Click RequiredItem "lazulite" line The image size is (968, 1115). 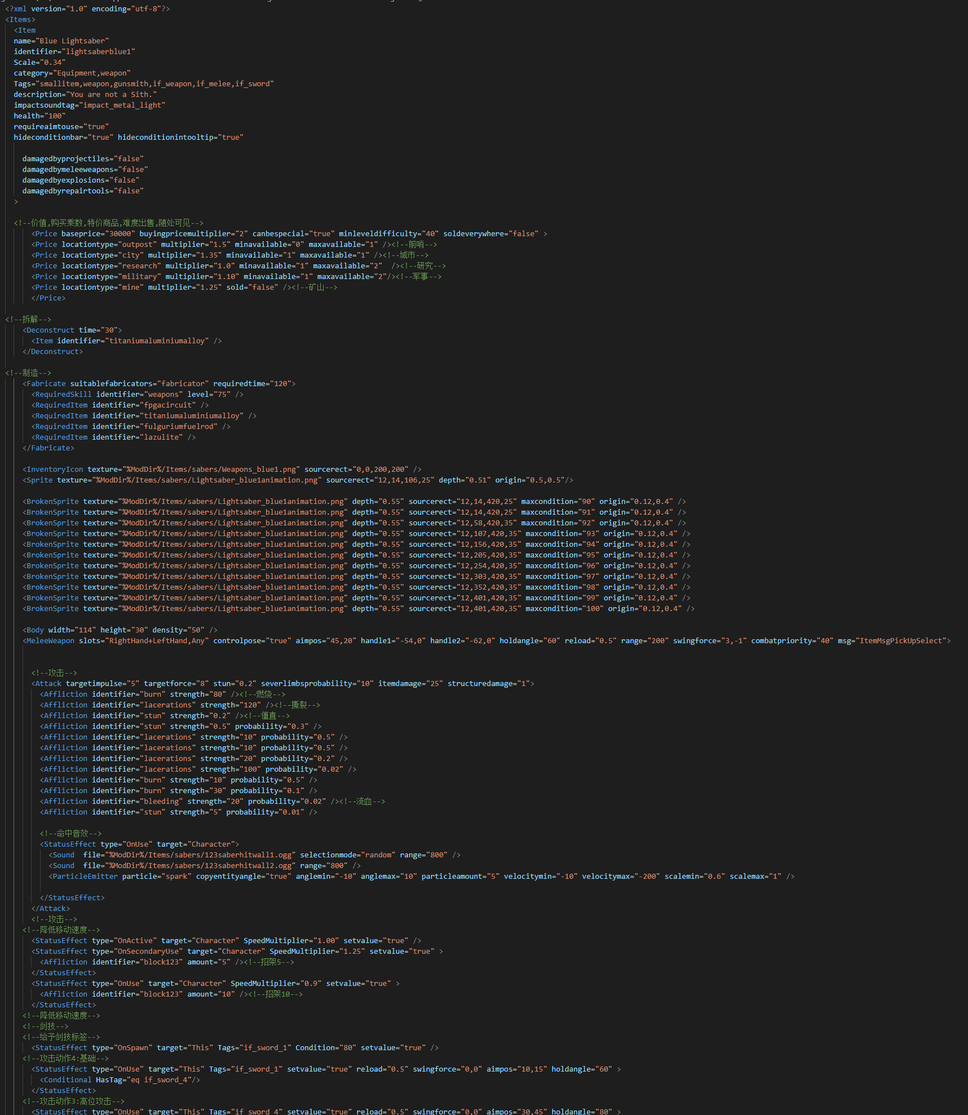coord(113,437)
